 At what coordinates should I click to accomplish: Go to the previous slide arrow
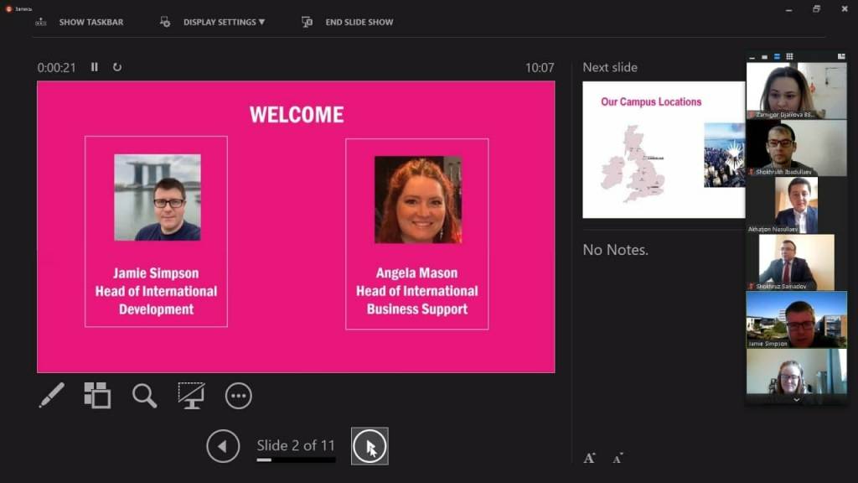click(x=223, y=446)
